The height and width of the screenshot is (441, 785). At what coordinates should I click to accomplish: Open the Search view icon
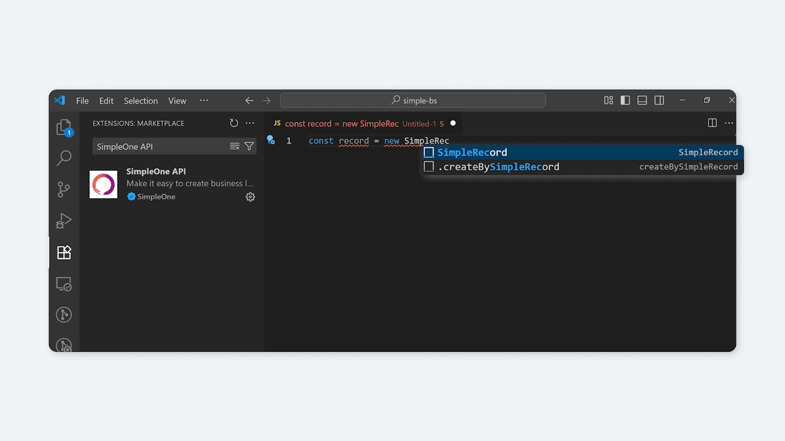[x=64, y=158]
